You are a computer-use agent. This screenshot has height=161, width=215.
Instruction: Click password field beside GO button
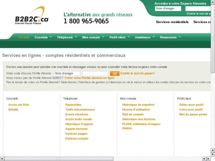(95, 74)
